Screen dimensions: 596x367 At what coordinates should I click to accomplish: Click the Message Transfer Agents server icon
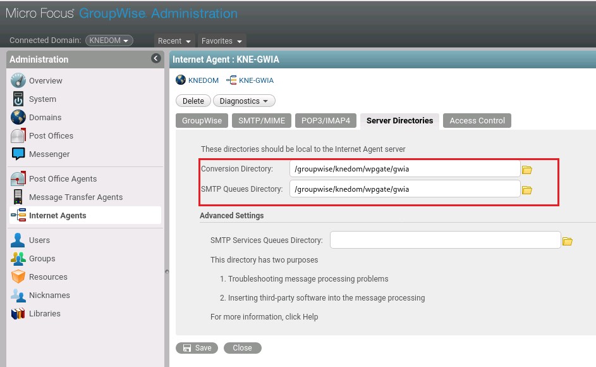coord(18,197)
